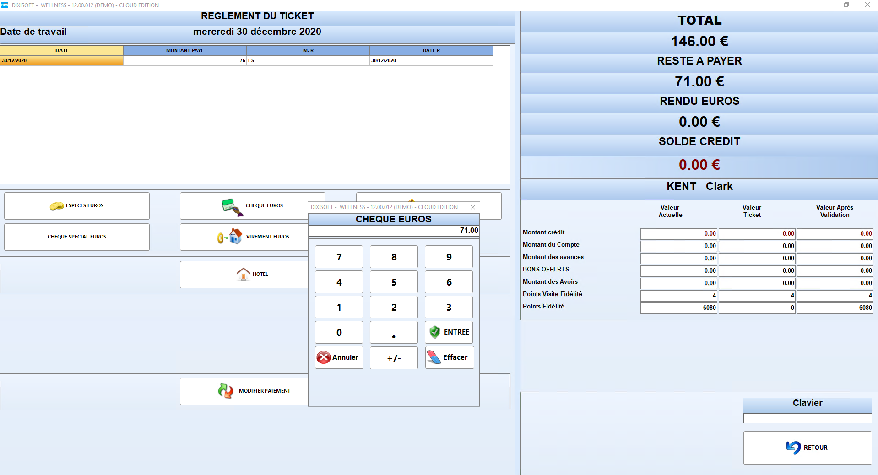Viewport: 878px width, 475px height.
Task: Click the cheque amount field showing 71.00
Action: 394,231
